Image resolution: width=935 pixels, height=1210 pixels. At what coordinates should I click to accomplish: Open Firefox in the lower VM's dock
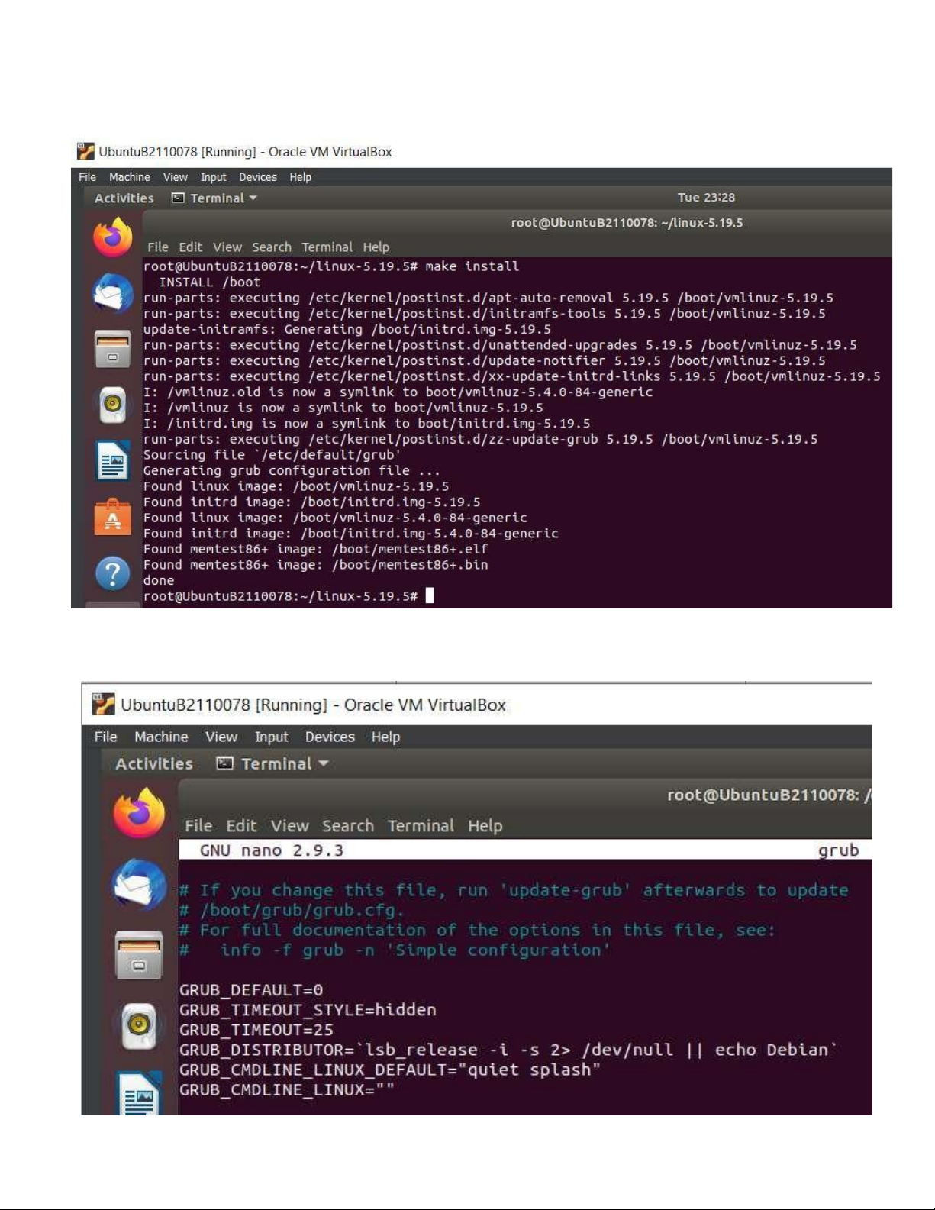pos(139,814)
